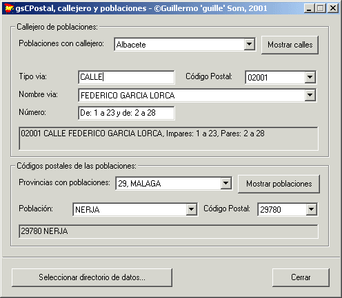Expand the Albacete poblaciones dropdown arrow
The image size is (342, 298).
[250, 44]
